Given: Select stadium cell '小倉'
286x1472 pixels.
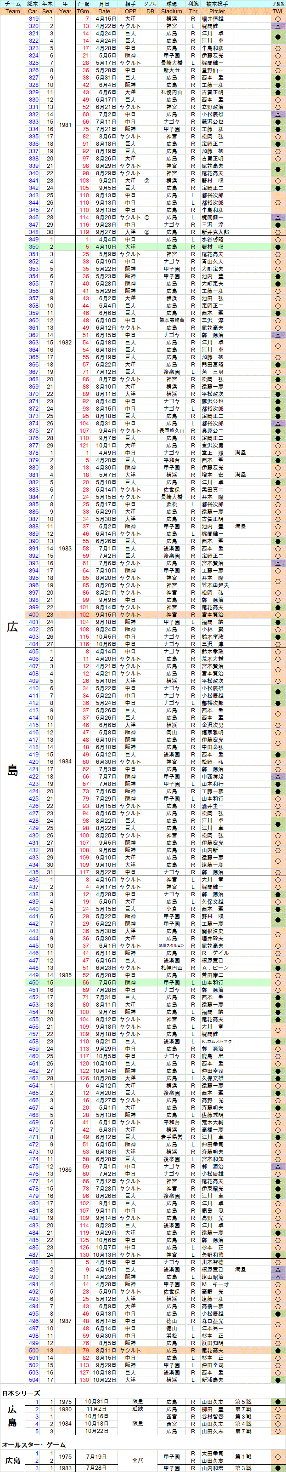Looking at the screenshot, I should (171, 909).
